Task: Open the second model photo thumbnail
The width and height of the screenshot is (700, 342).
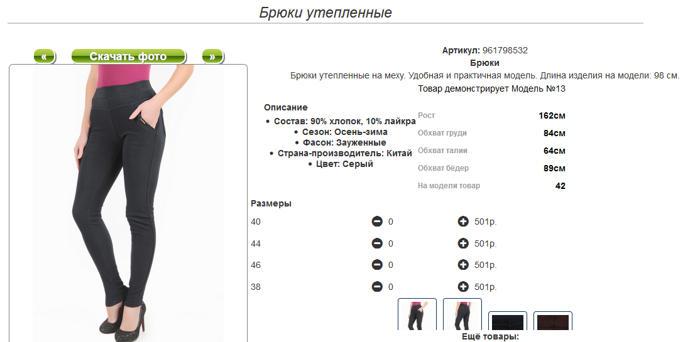Action: click(462, 315)
